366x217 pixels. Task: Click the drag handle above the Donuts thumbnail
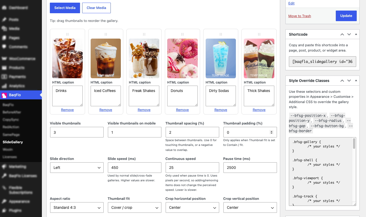[x=182, y=34]
